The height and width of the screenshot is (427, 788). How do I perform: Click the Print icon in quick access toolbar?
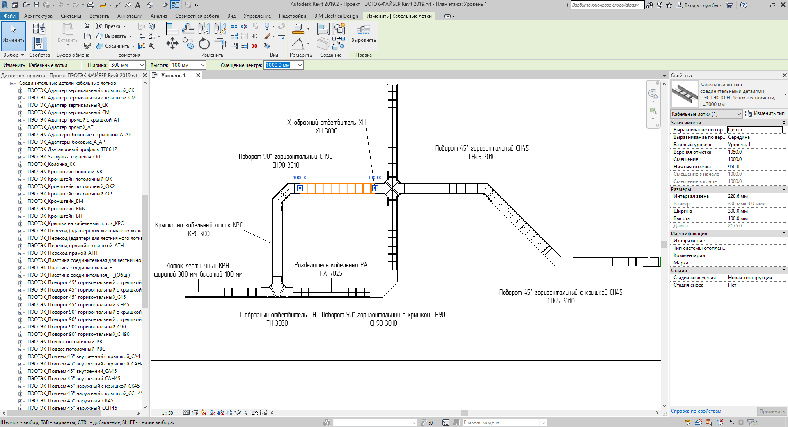coord(90,5)
